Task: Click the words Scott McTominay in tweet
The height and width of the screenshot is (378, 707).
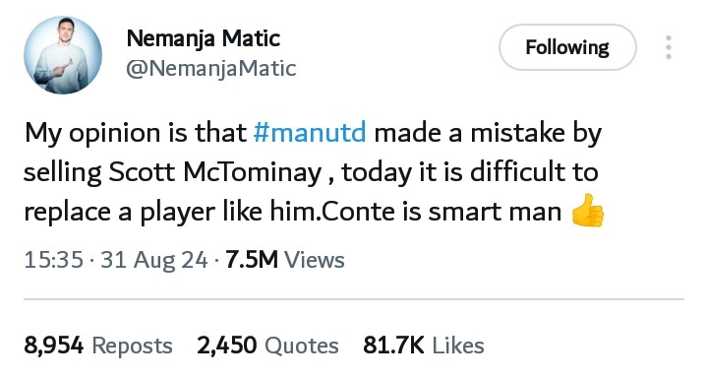Action: point(215,172)
